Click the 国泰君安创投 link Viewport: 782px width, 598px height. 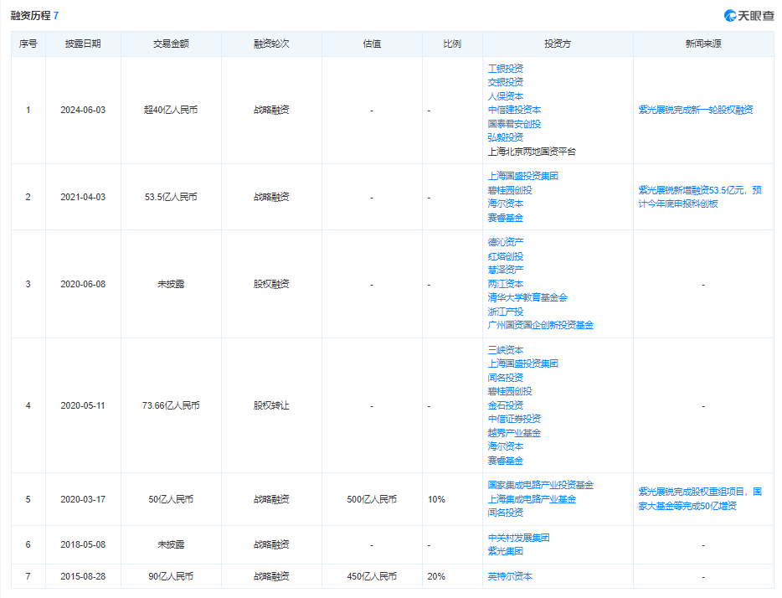(x=514, y=124)
